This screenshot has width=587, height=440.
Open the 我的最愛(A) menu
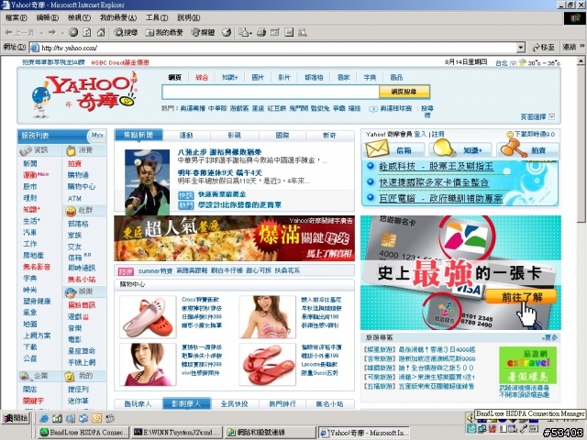(x=118, y=17)
